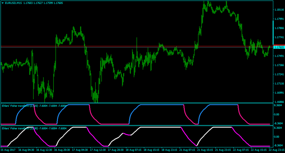Click price level 1.17991 on the axis
Screen dimensions: 285x153
[x=279, y=19]
